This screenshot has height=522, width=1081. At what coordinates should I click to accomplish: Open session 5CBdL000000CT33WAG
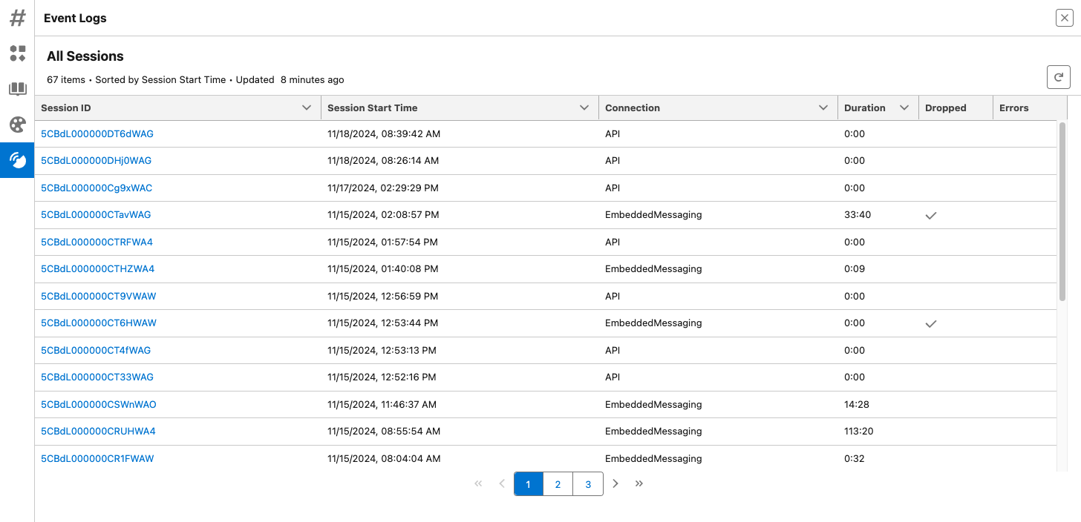[97, 377]
